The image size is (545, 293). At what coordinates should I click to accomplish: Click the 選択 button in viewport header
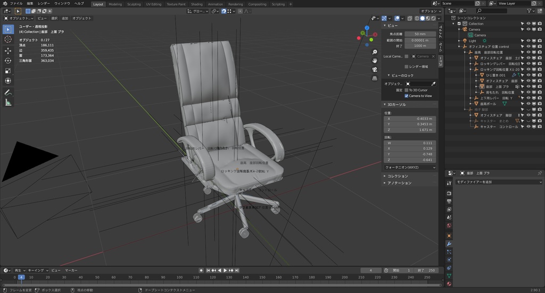[54, 19]
